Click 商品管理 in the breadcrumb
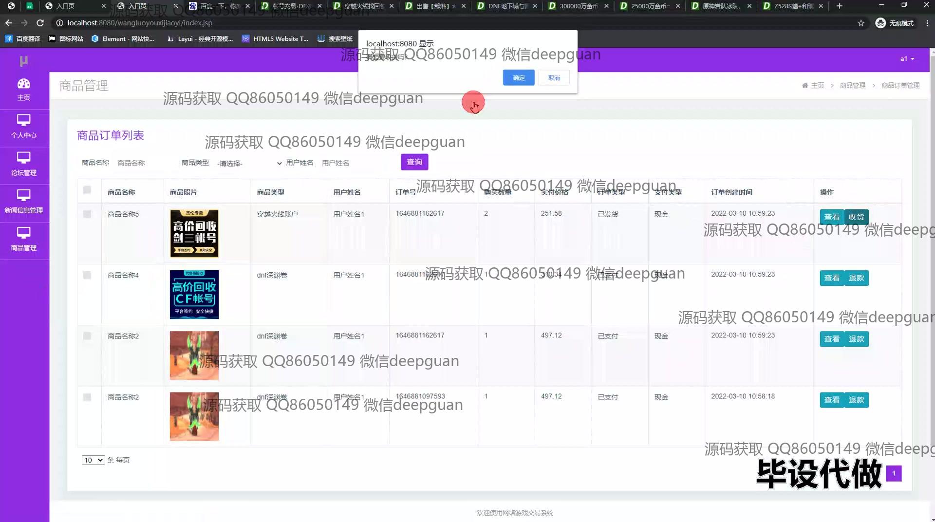 852,85
